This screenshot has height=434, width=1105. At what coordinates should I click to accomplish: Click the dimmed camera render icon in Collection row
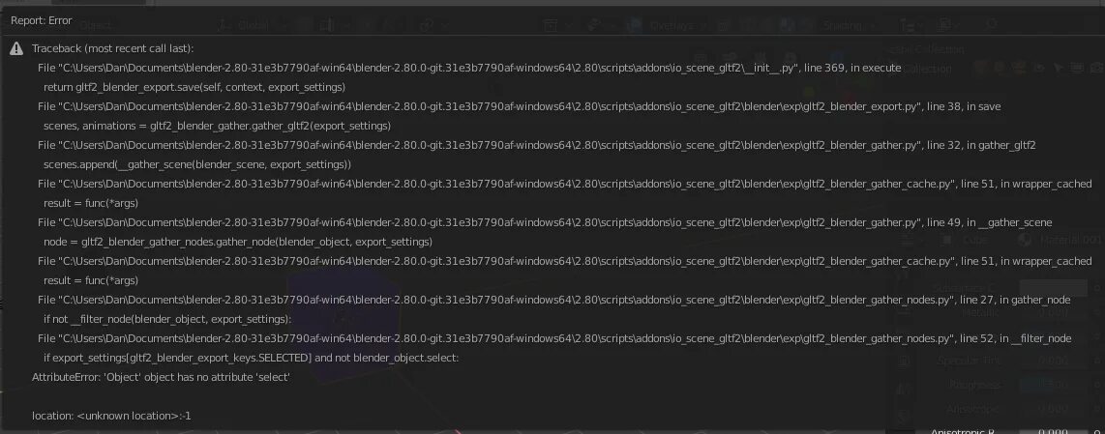pyautogui.click(x=1096, y=69)
